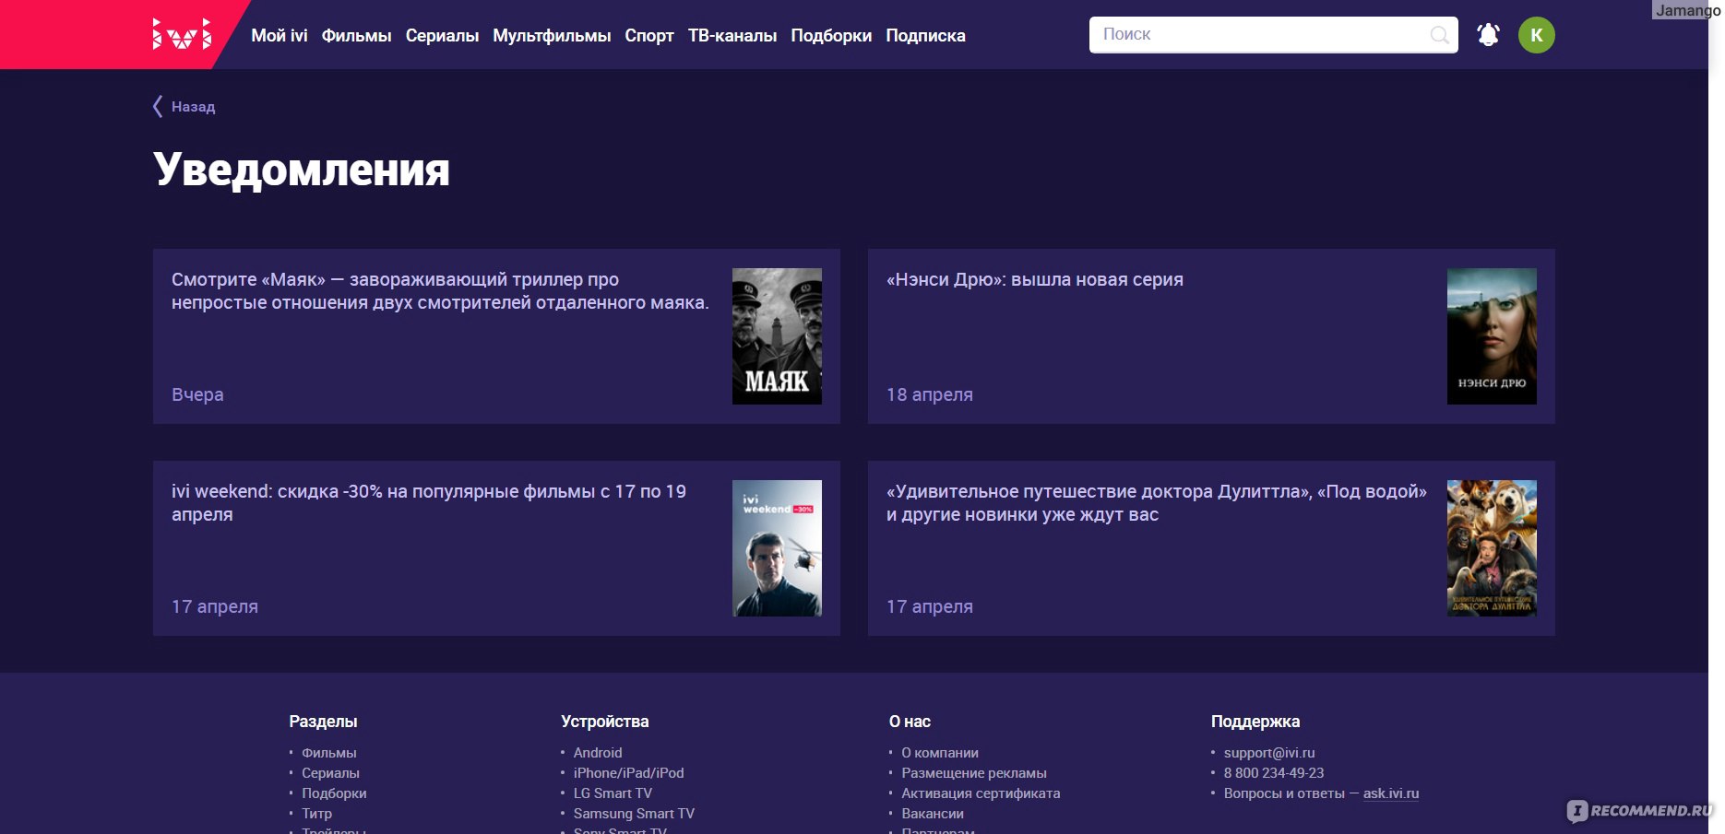This screenshot has height=834, width=1725.
Task: Open the notifications bell icon
Action: (x=1488, y=35)
